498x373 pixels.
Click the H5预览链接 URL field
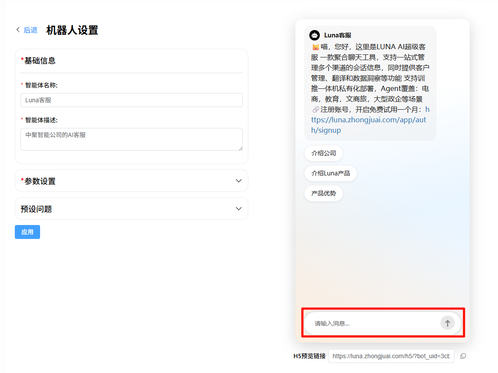(391, 356)
